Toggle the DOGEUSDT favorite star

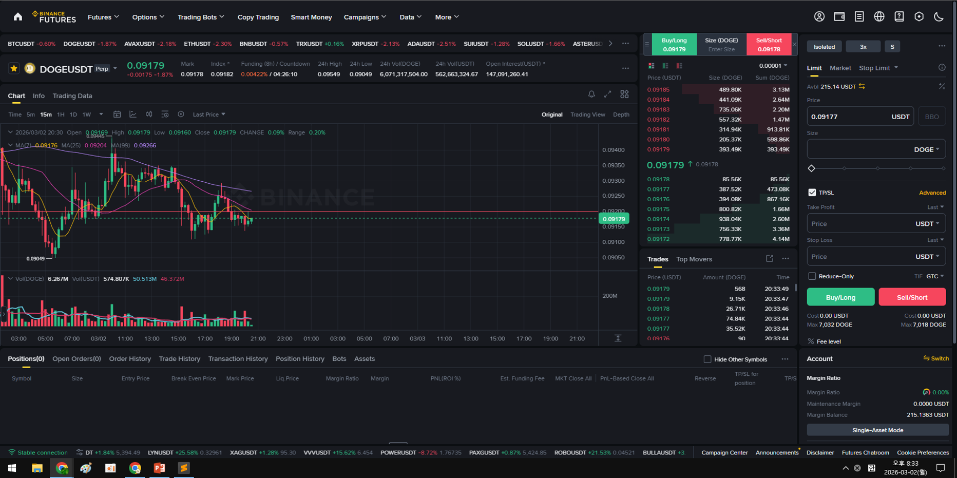14,68
